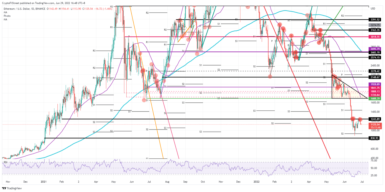Click the second MA indicator label
Screen dimensions: 385x192
[5, 19]
